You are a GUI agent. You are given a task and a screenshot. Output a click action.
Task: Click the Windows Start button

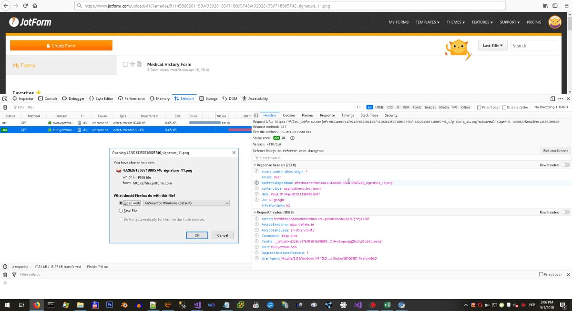click(x=6, y=305)
